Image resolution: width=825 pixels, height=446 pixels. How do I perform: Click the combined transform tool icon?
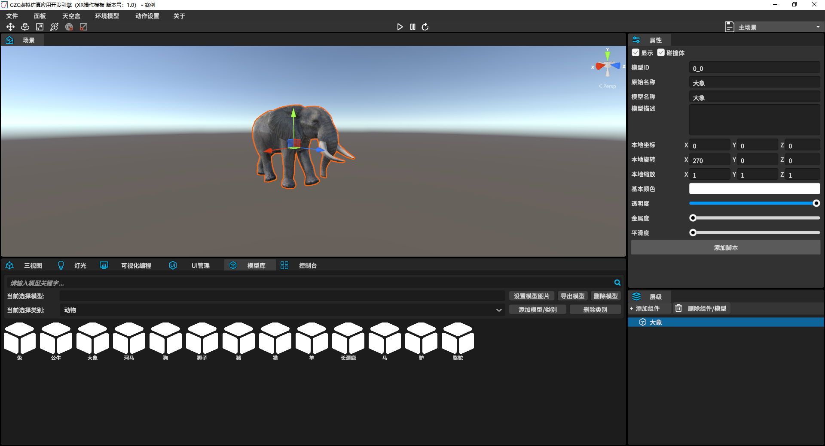click(54, 27)
